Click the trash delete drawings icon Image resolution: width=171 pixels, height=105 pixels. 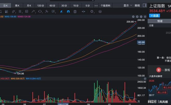(75, 11)
